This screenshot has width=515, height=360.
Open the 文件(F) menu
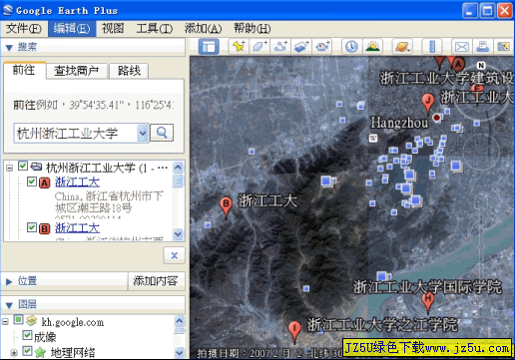(x=24, y=29)
